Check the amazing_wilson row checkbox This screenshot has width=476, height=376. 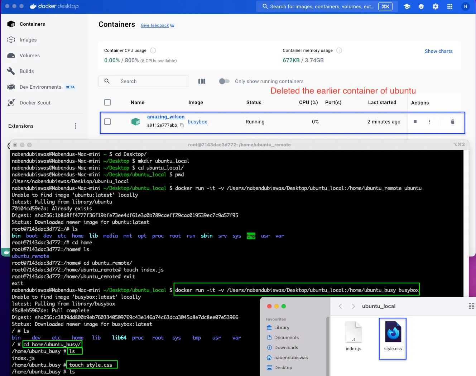click(x=107, y=122)
